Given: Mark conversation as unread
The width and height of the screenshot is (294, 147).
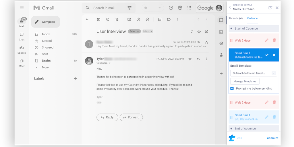Looking at the screenshot, I should point(129,19).
